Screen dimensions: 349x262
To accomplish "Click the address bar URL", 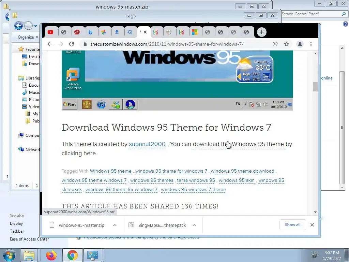I will point(167,44).
